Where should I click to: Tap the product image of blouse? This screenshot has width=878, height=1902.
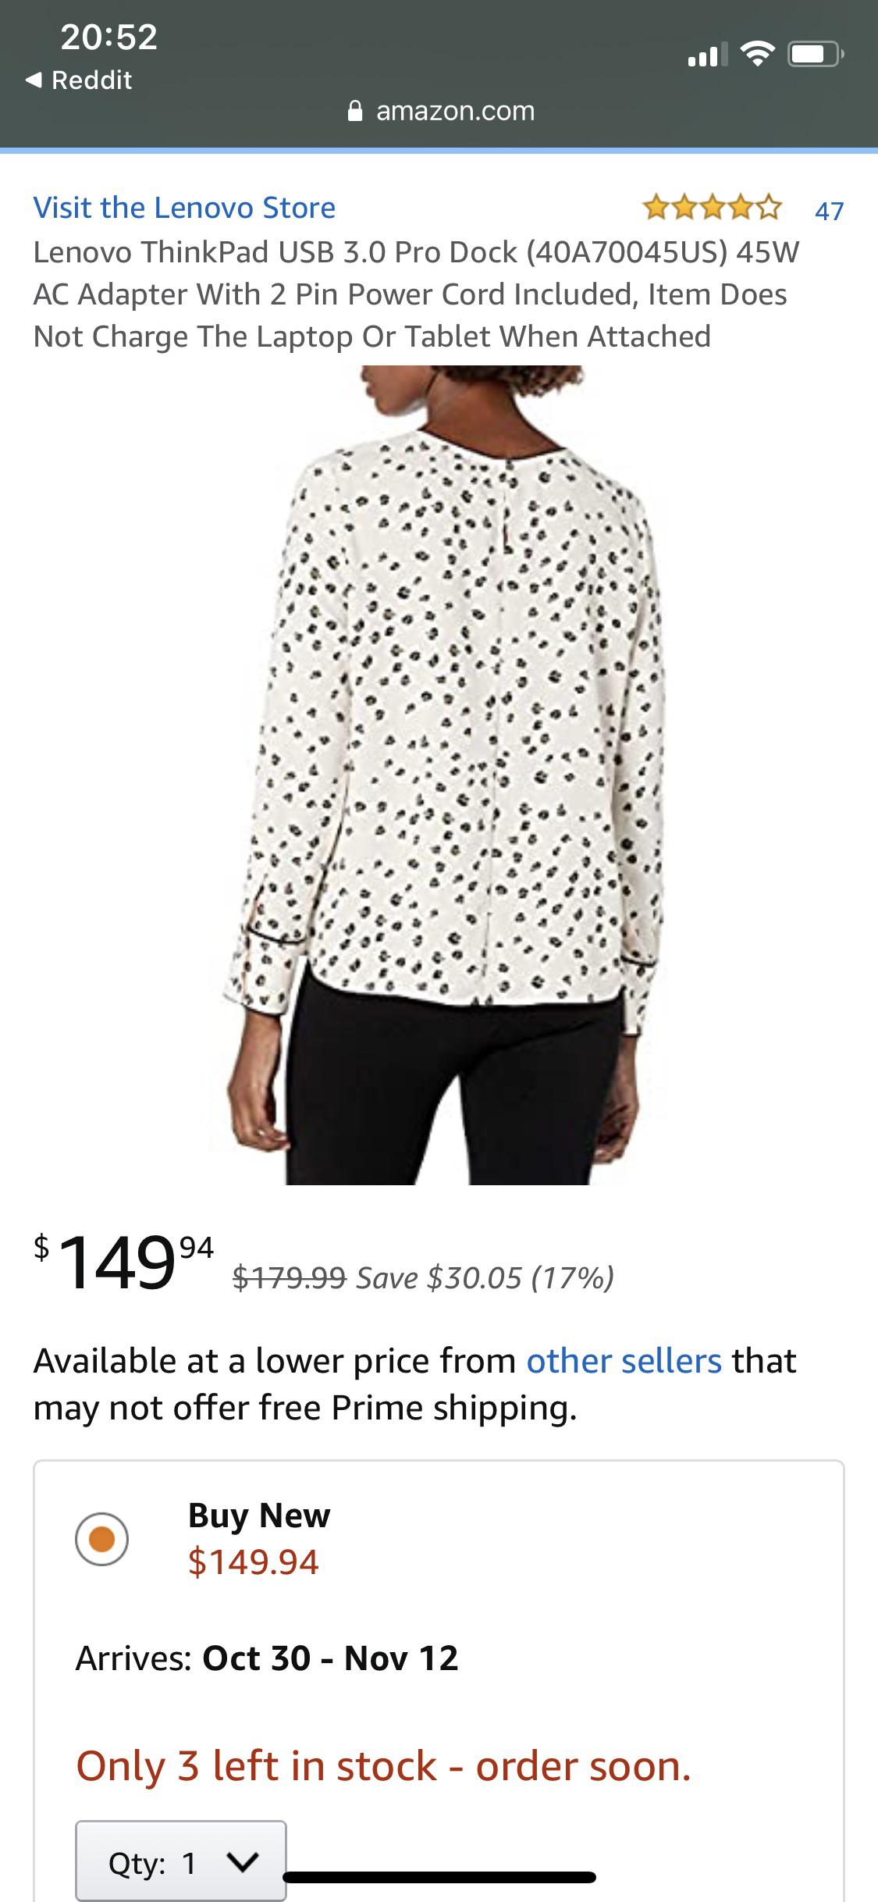pyautogui.click(x=439, y=775)
